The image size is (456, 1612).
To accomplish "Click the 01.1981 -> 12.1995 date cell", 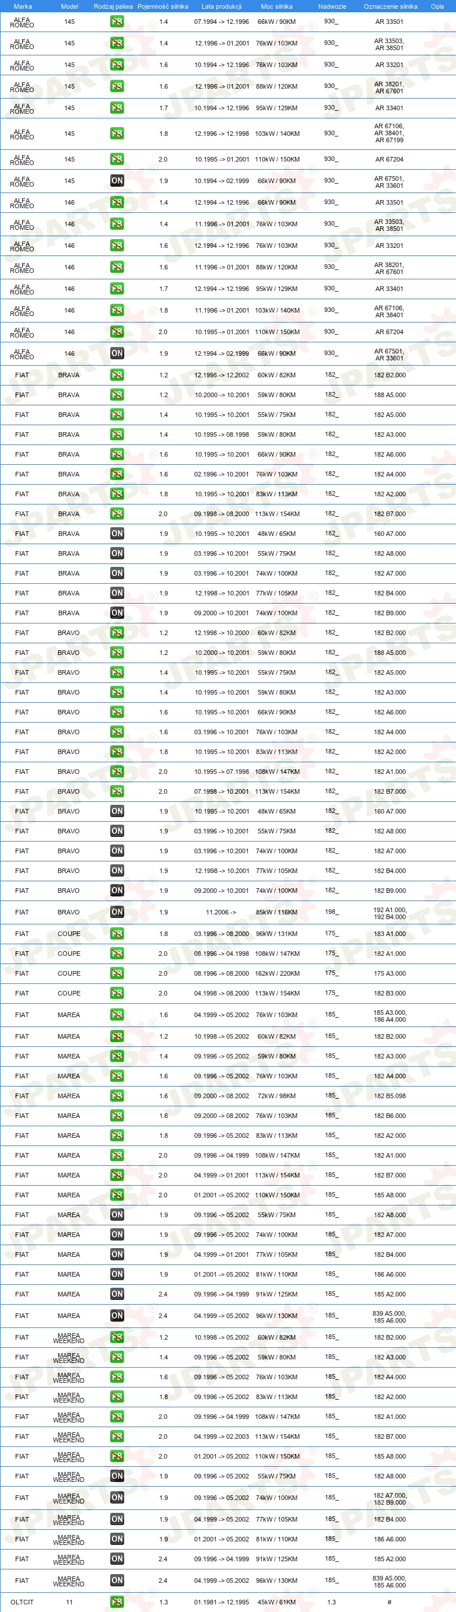I will pyautogui.click(x=222, y=1602).
